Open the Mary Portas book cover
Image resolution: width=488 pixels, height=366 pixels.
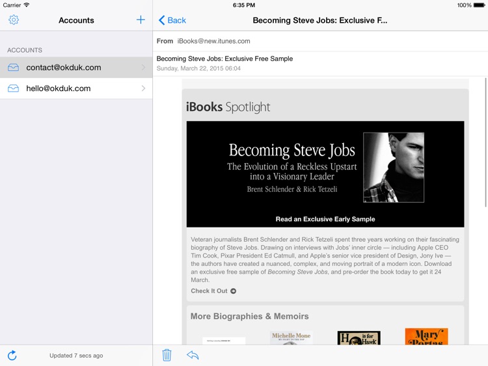tap(426, 337)
